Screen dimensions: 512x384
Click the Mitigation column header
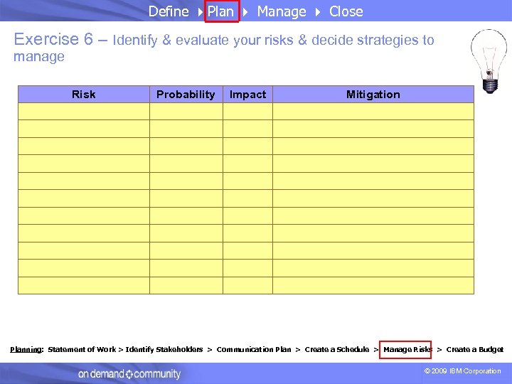point(373,95)
